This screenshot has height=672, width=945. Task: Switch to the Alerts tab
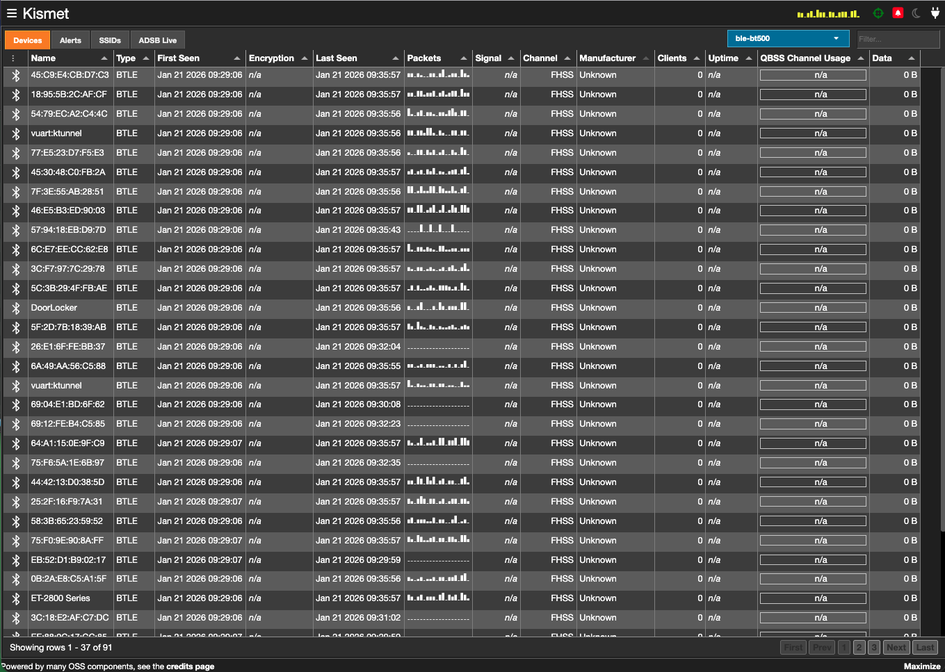point(70,40)
